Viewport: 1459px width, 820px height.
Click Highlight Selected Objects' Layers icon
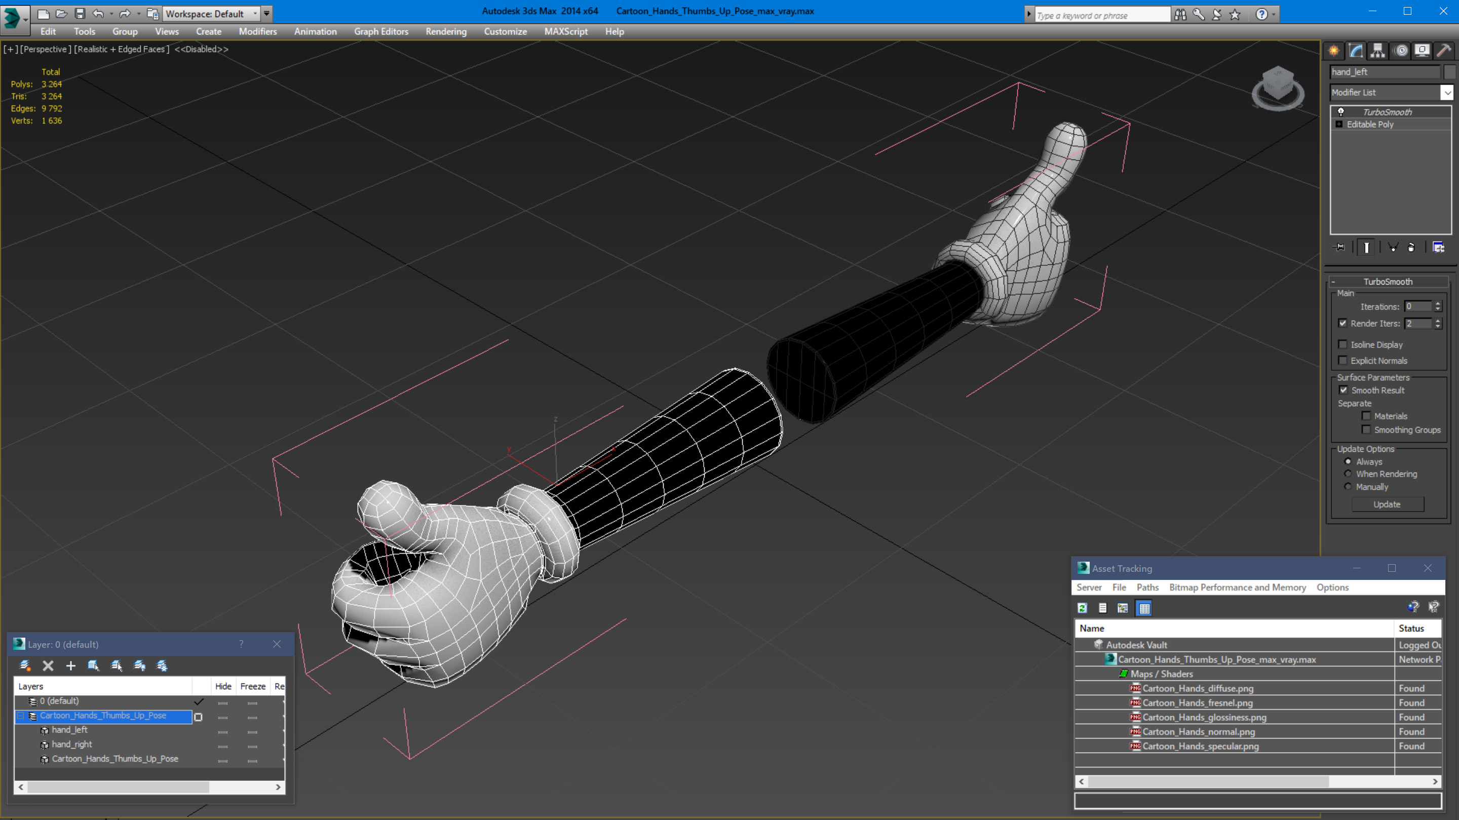(x=117, y=666)
